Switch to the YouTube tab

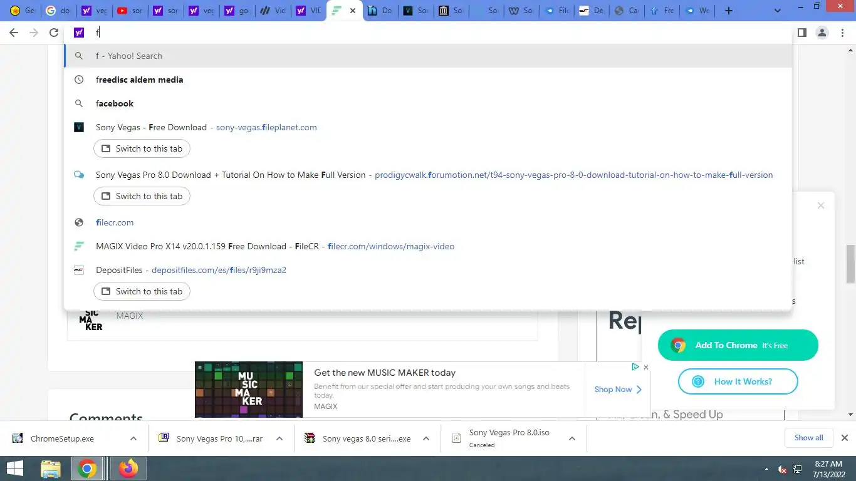130,11
